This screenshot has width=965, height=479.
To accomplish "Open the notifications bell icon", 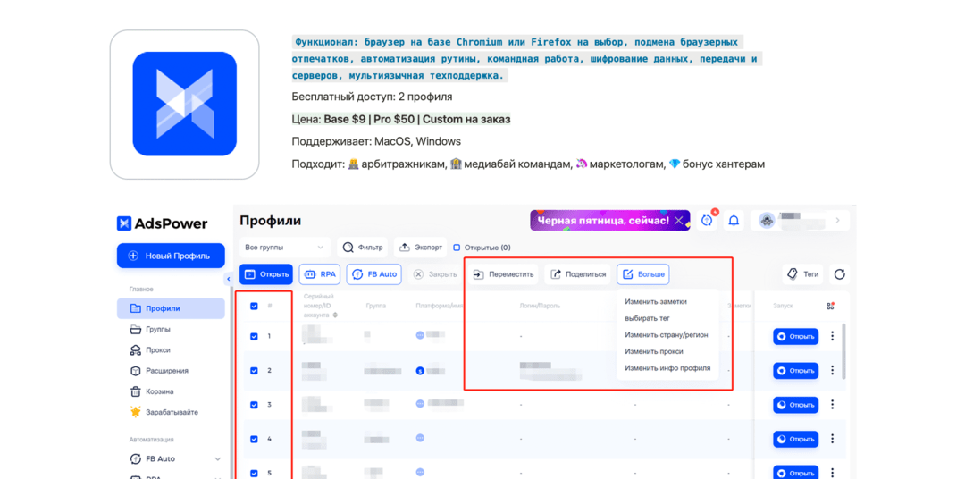I will coord(734,221).
